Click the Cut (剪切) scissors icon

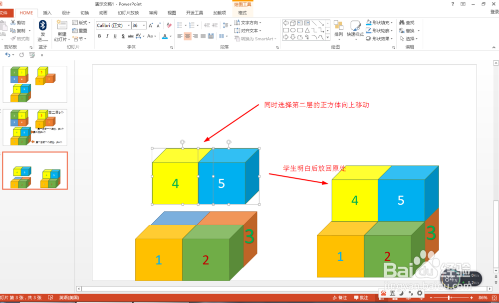point(13,22)
